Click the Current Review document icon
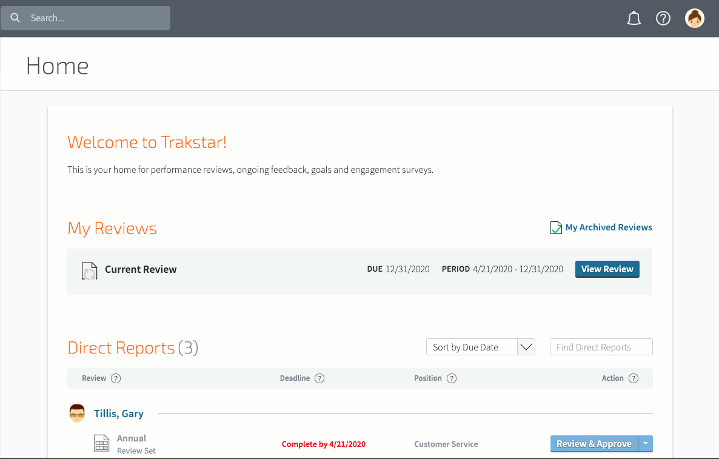Image resolution: width=719 pixels, height=459 pixels. 90,271
